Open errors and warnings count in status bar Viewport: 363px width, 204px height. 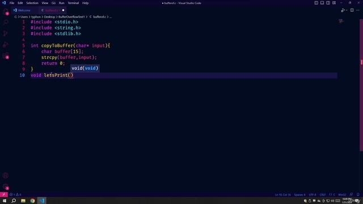click(15, 194)
